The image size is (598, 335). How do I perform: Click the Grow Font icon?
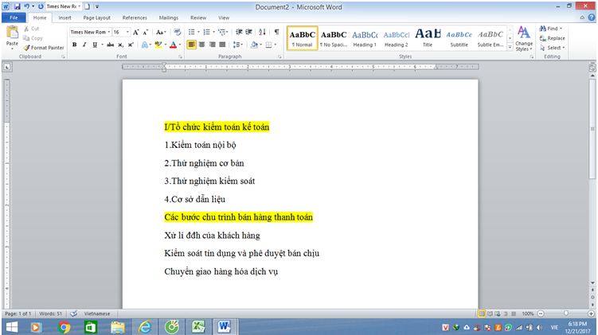pyautogui.click(x=136, y=32)
